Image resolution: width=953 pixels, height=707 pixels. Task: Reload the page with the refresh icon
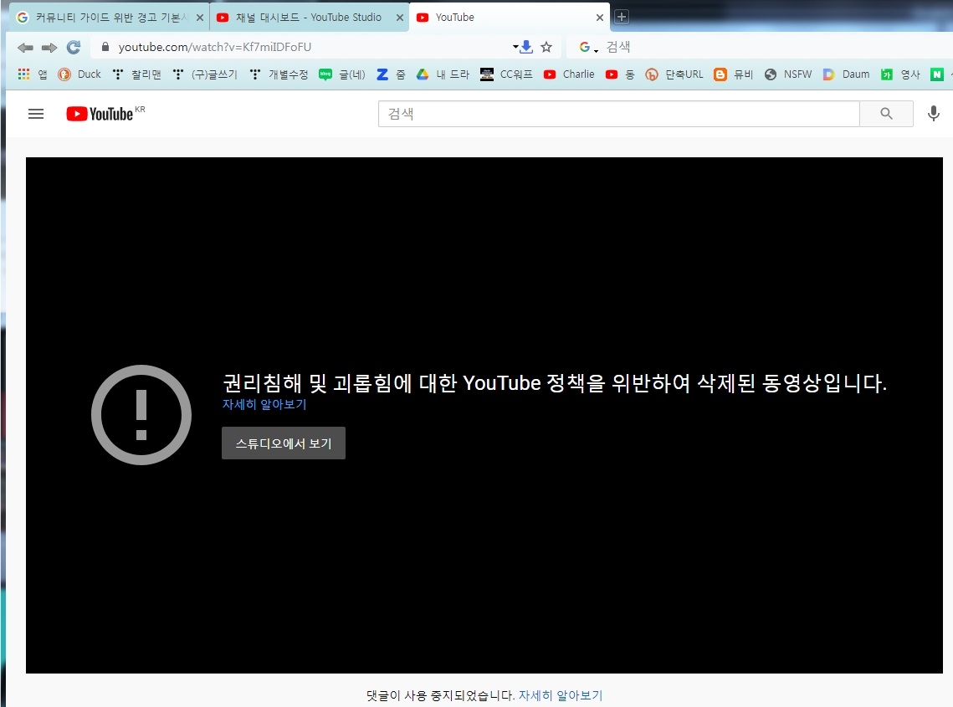tap(74, 47)
